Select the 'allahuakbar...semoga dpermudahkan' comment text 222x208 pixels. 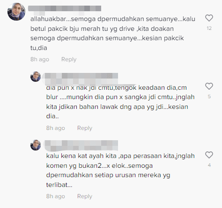pos(113,33)
